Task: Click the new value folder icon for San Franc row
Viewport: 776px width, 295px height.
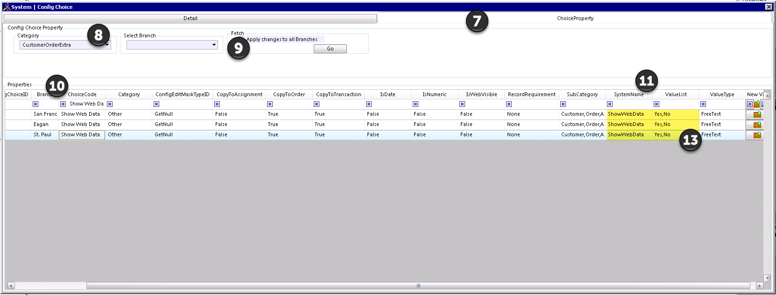Action: (757, 114)
